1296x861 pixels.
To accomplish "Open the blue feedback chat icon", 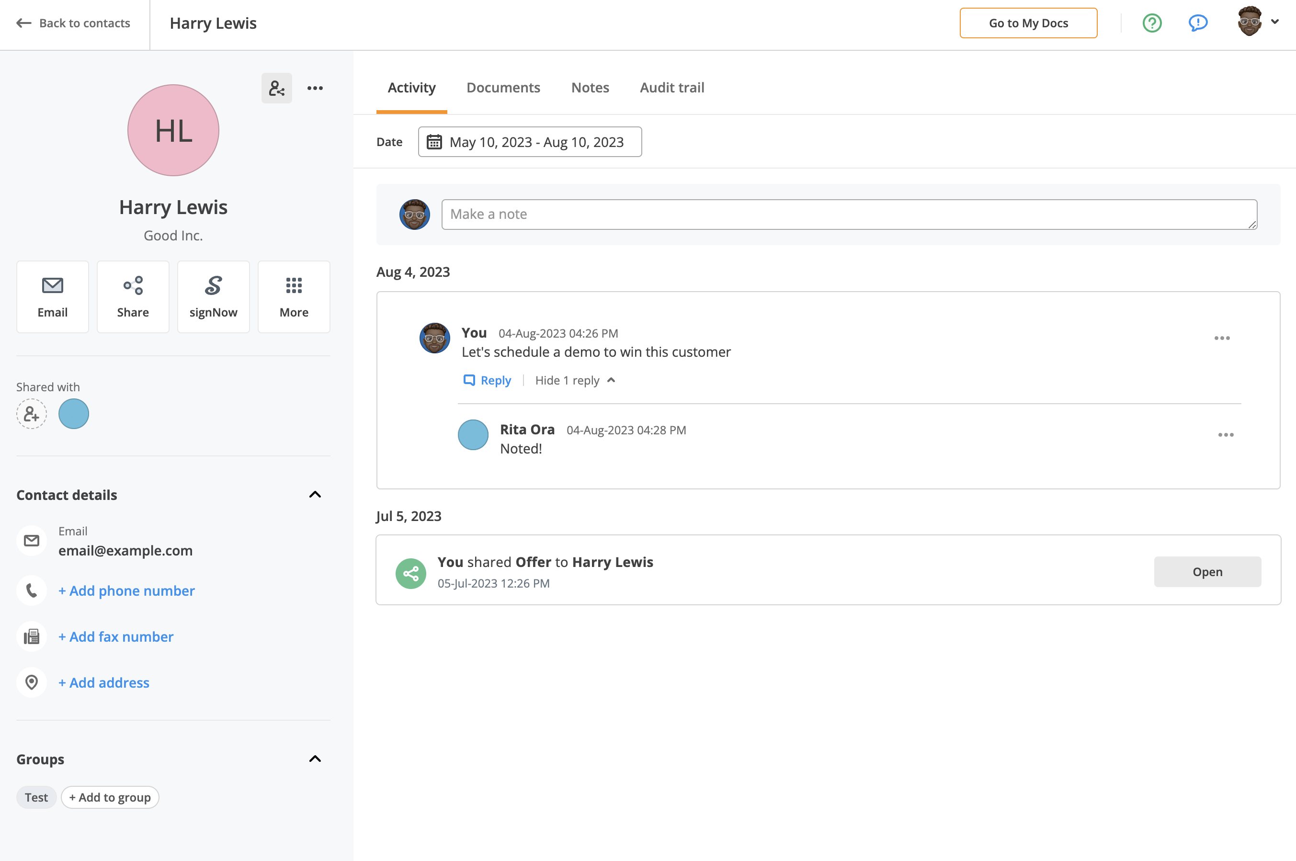I will click(x=1197, y=23).
